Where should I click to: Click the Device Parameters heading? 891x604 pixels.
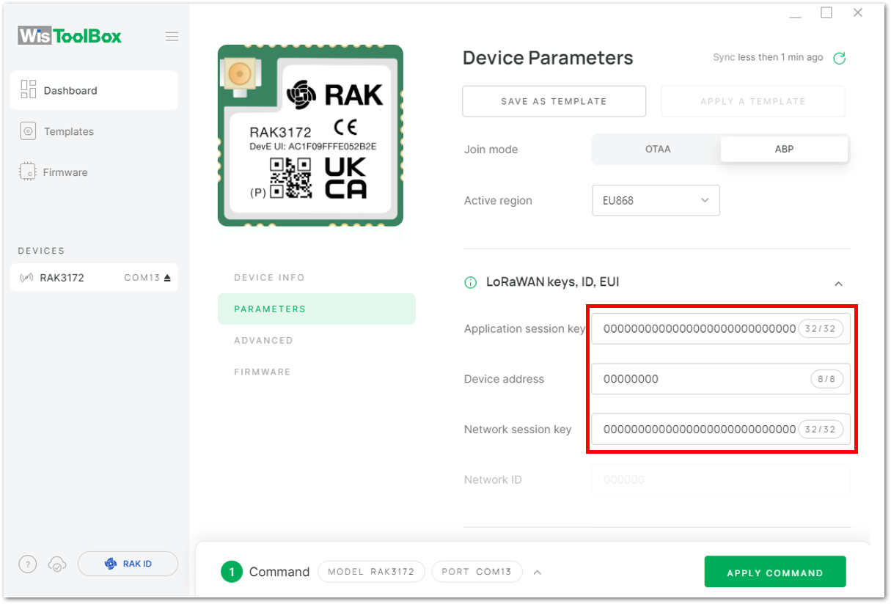[x=548, y=58]
